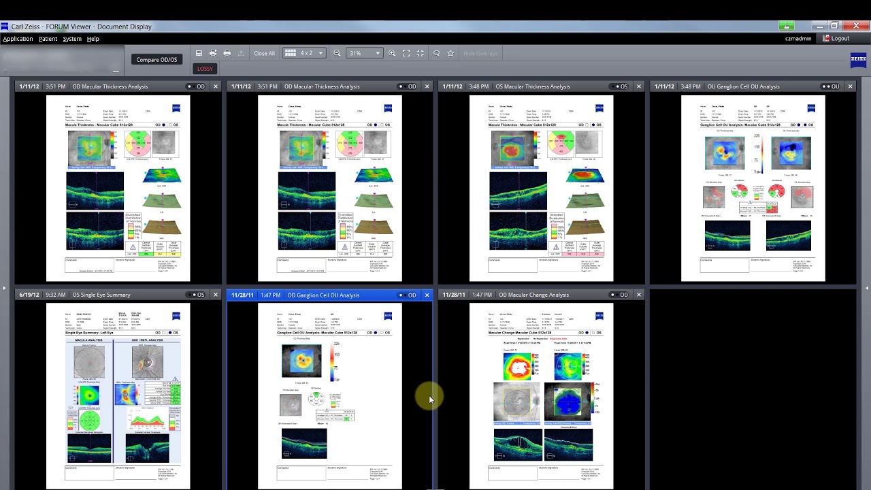871x490 pixels.
Task: Open the System menu
Action: [x=72, y=39]
